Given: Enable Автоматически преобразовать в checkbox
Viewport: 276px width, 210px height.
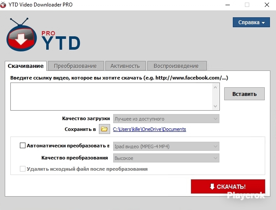Looking at the screenshot, I should point(22,145).
